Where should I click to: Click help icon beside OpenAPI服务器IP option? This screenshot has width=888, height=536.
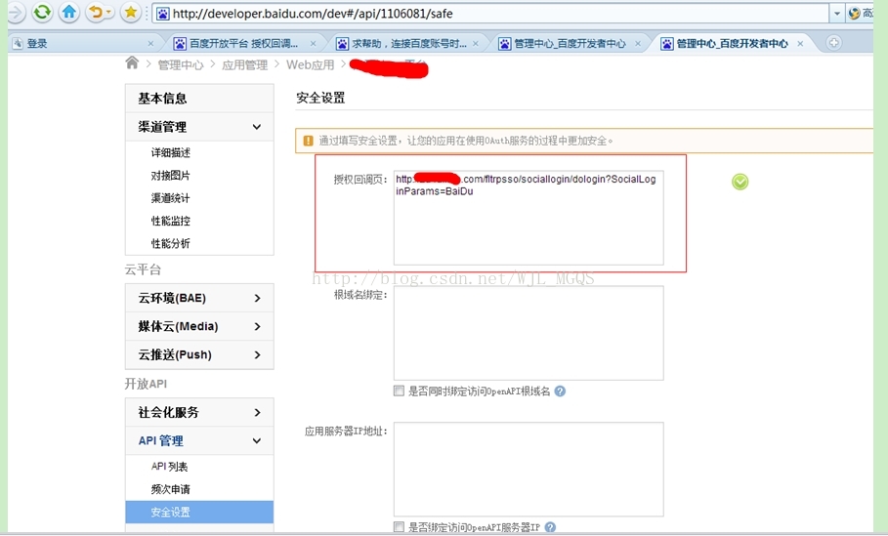(550, 527)
